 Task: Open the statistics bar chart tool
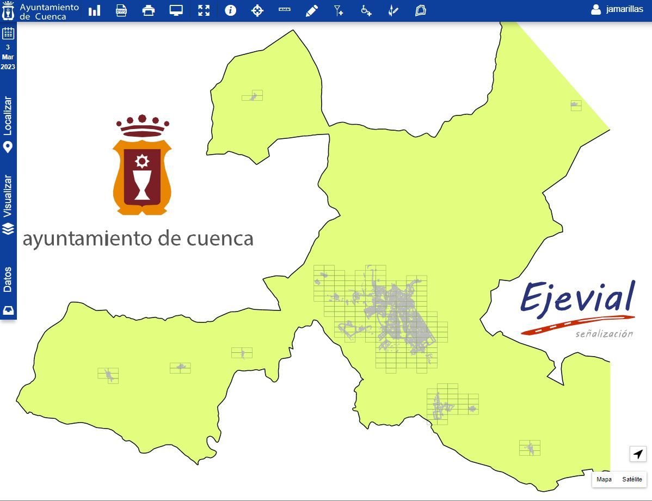(94, 10)
